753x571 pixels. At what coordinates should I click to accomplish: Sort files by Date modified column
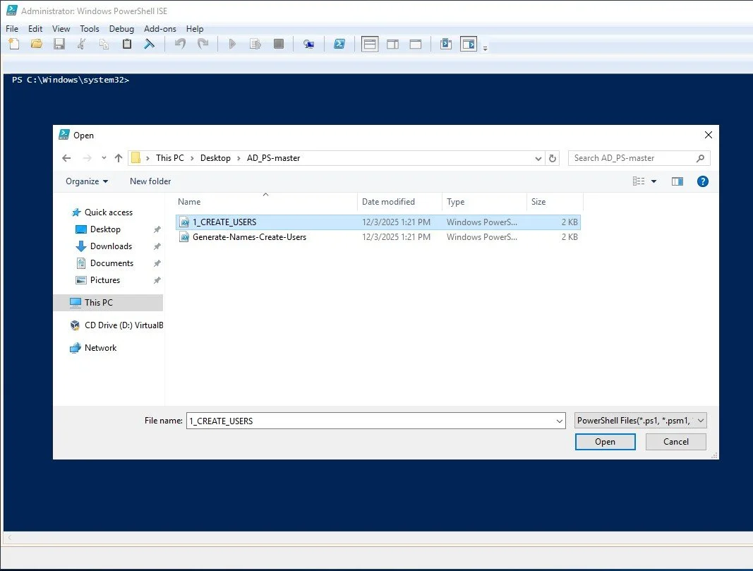pyautogui.click(x=399, y=202)
